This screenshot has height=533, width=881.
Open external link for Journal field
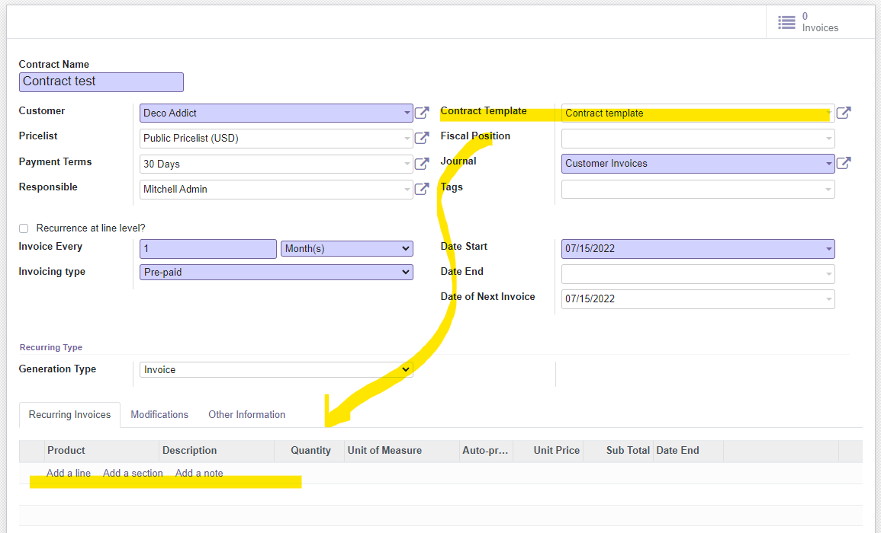pyautogui.click(x=844, y=163)
